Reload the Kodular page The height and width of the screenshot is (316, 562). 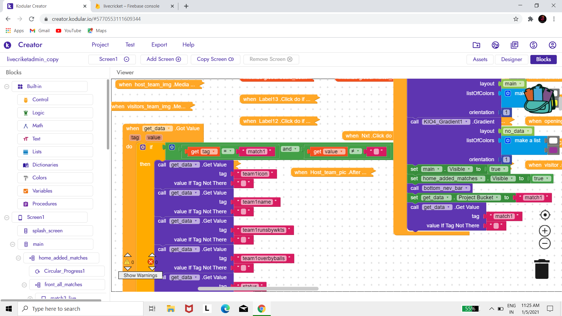pos(32,19)
